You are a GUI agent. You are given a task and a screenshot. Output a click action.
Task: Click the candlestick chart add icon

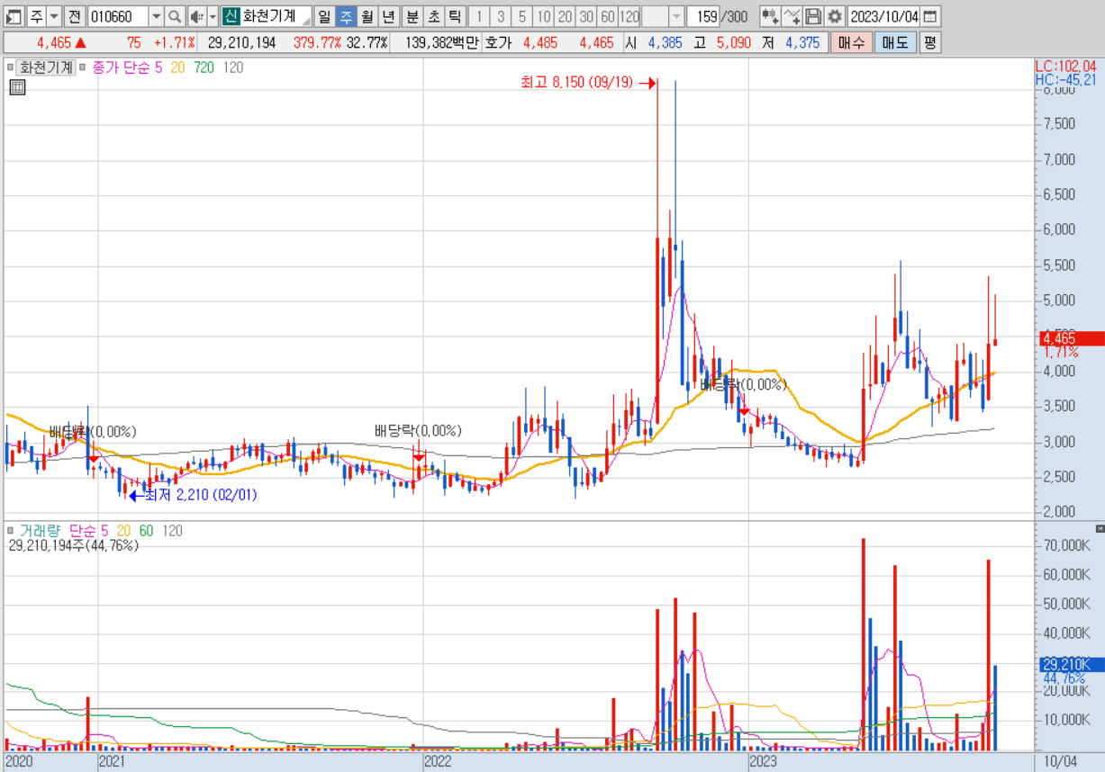770,16
